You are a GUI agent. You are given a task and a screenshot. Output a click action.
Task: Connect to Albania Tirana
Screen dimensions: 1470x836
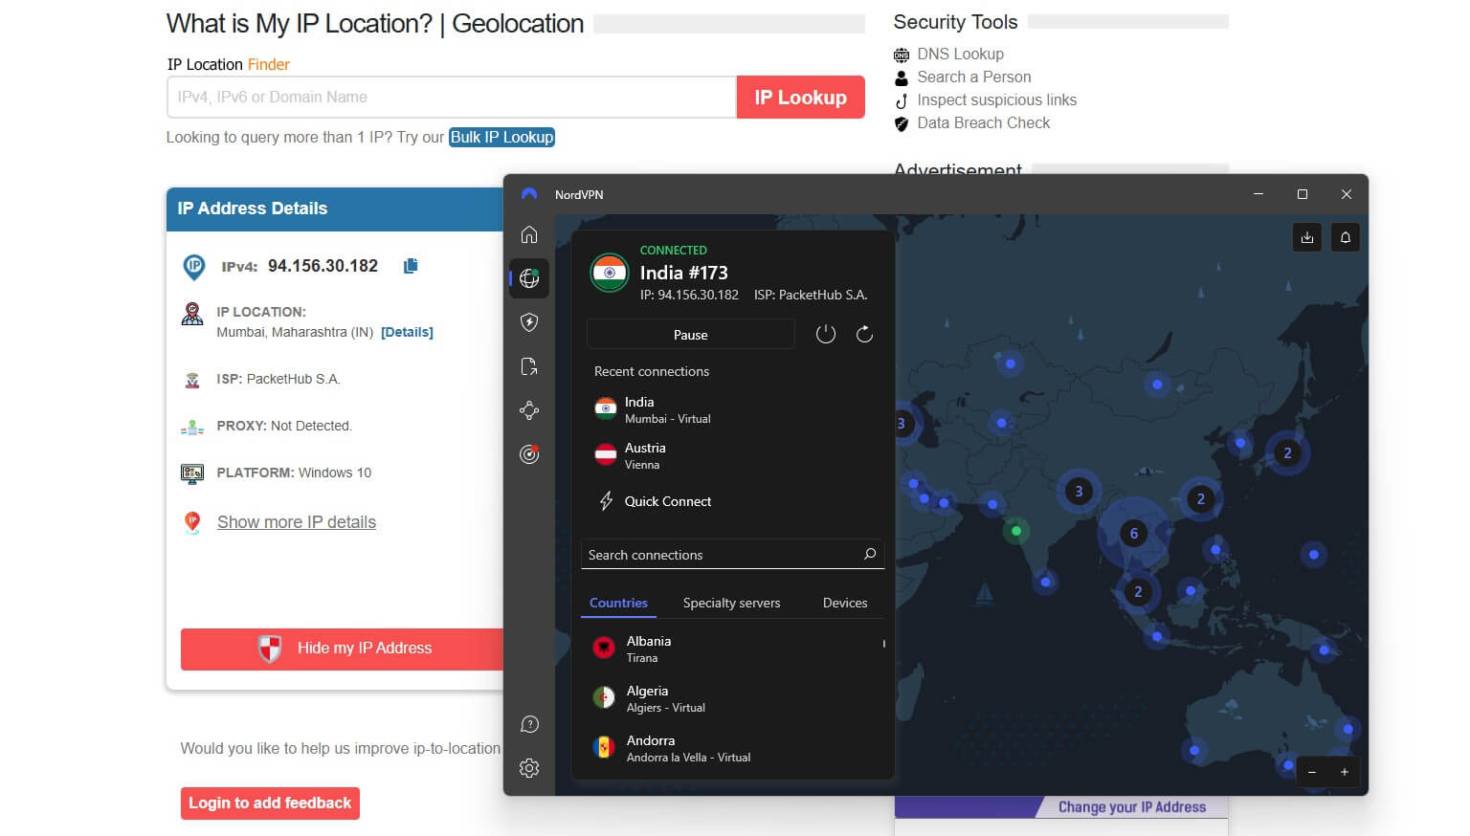[733, 649]
